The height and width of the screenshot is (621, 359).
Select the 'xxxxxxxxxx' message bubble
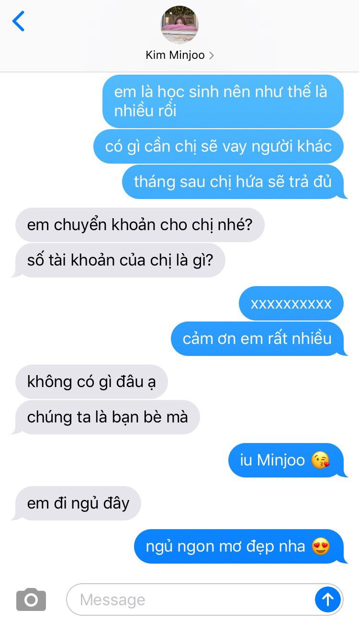291,303
